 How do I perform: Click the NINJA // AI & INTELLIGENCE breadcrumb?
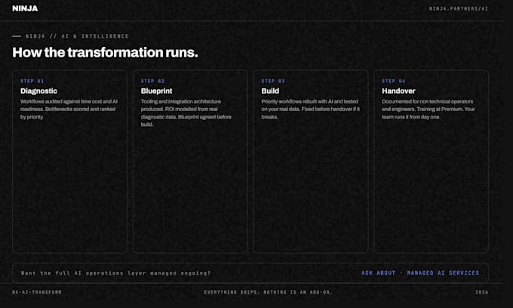point(77,36)
